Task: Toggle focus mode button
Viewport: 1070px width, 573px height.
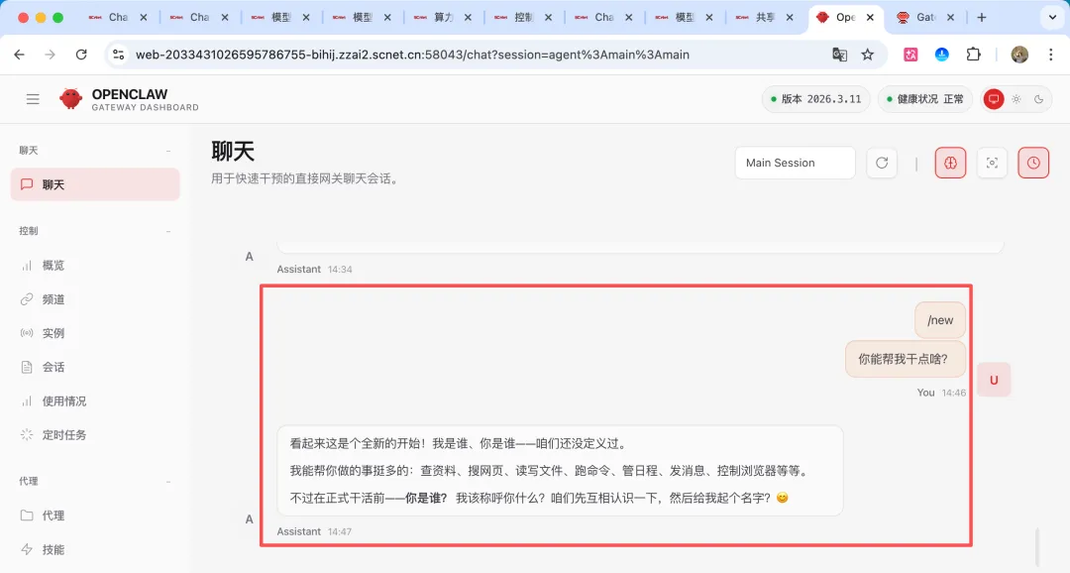Action: point(992,163)
